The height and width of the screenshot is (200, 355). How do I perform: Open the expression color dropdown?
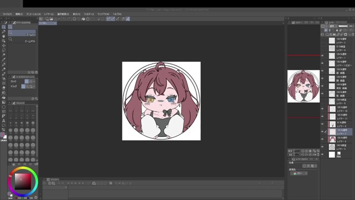click(299, 173)
